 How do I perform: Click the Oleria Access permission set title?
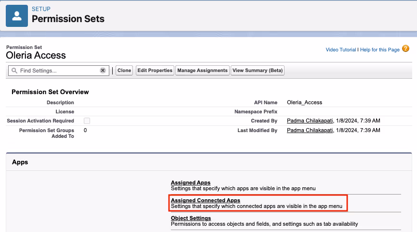click(36, 55)
